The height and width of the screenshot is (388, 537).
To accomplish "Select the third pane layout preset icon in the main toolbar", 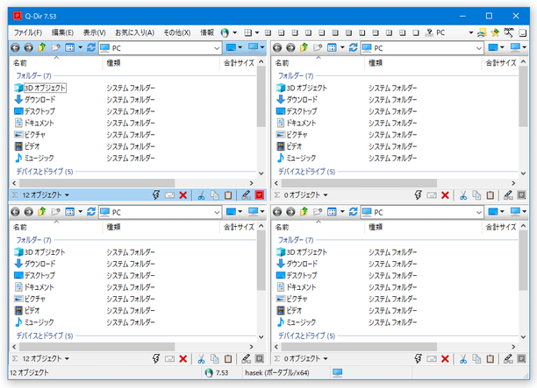I will tap(295, 32).
